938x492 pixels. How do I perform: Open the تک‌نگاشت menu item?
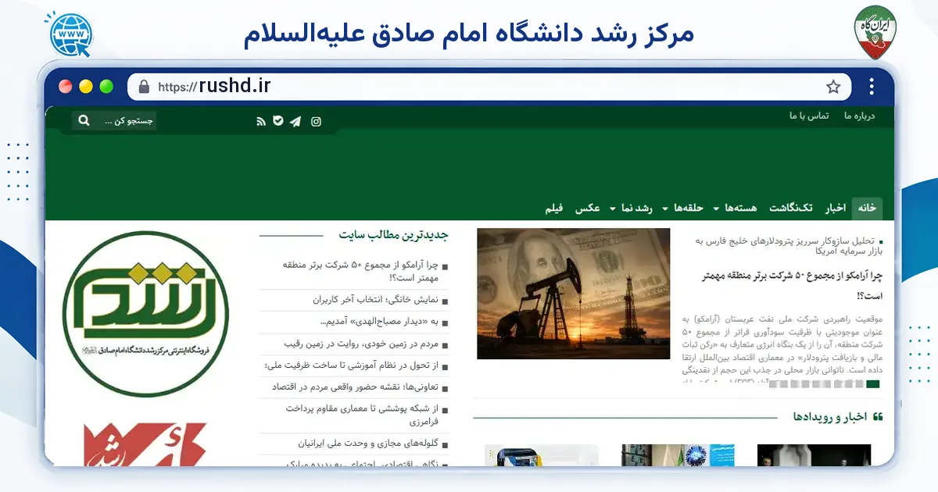(790, 208)
